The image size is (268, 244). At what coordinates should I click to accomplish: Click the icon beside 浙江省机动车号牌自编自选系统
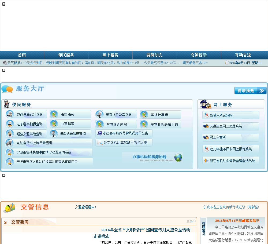click(206, 161)
